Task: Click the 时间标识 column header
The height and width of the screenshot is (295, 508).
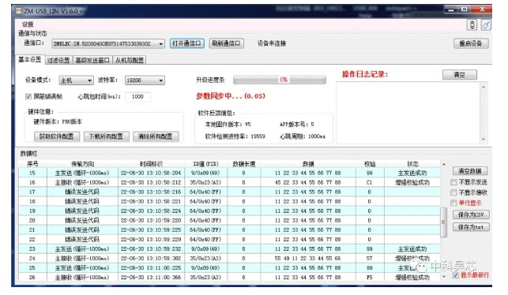Action: pyautogui.click(x=151, y=164)
